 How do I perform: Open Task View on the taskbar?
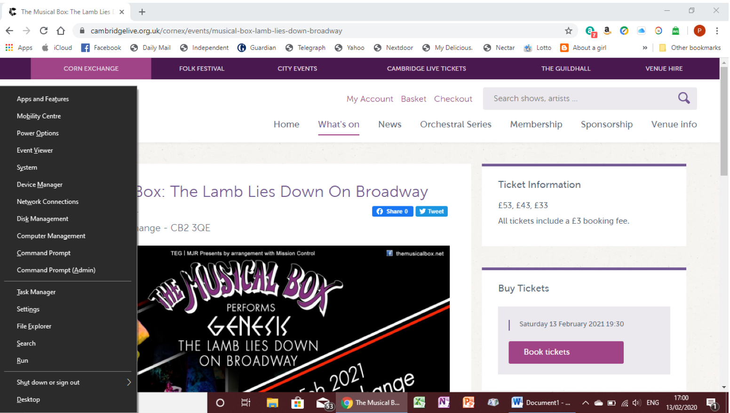(x=246, y=403)
